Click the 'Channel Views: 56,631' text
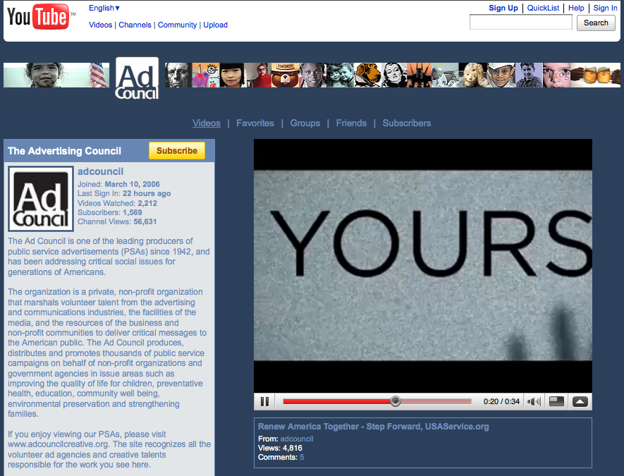 tap(117, 221)
